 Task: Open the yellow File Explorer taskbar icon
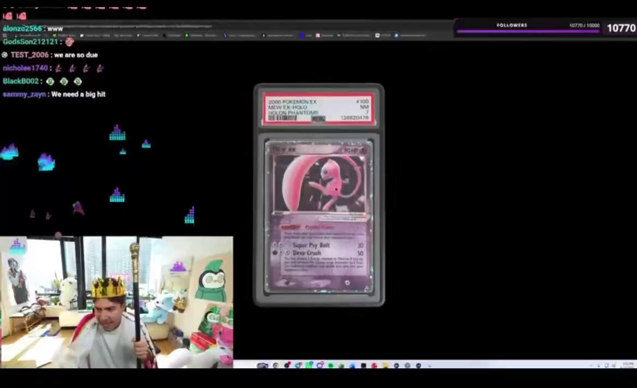click(385, 365)
